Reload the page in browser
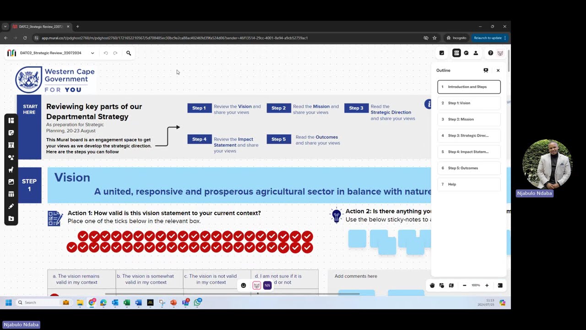Screen dimensions: 586x330 [25, 38]
